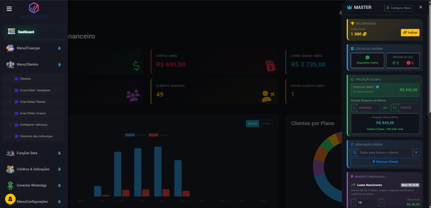The width and height of the screenshot is (431, 208).
Task: Toggle the Custos legend swatch
Action: (153, 135)
